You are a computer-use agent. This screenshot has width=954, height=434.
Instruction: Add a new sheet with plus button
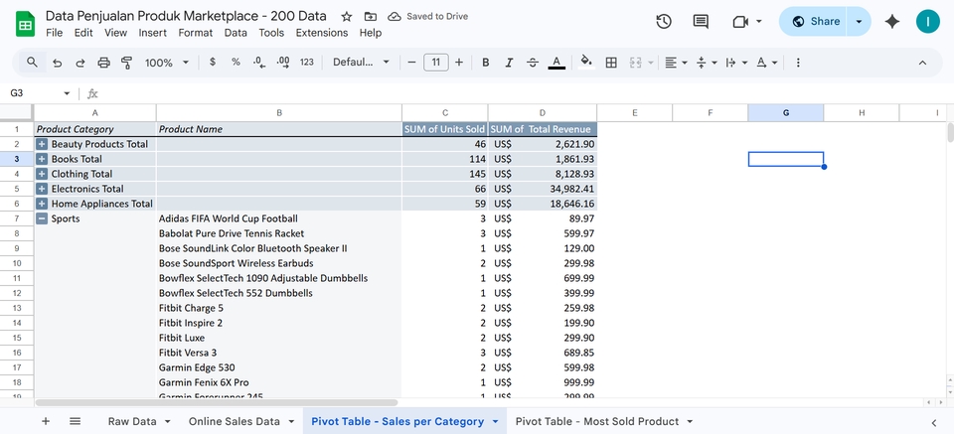pyautogui.click(x=46, y=421)
